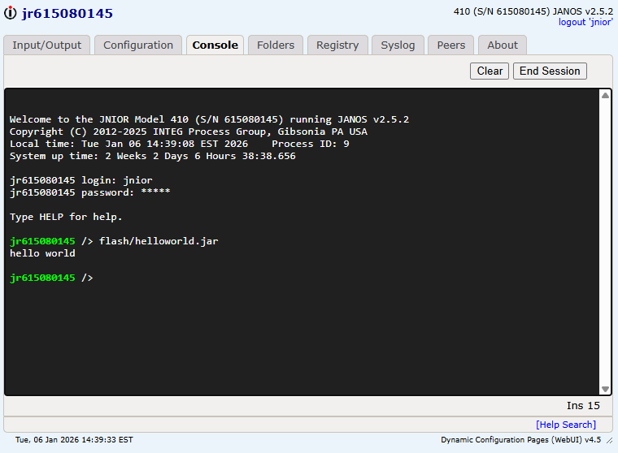
Task: Click the End Session button
Action: tap(550, 71)
